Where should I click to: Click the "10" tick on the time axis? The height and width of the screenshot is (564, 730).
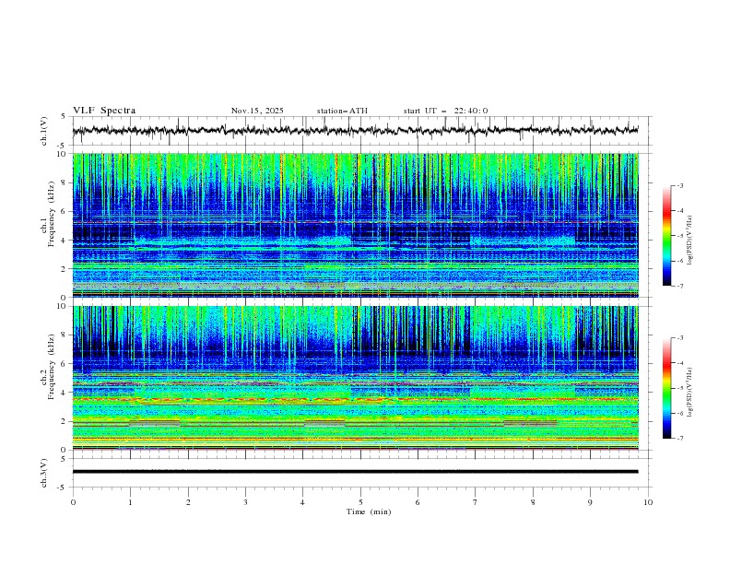point(648,502)
